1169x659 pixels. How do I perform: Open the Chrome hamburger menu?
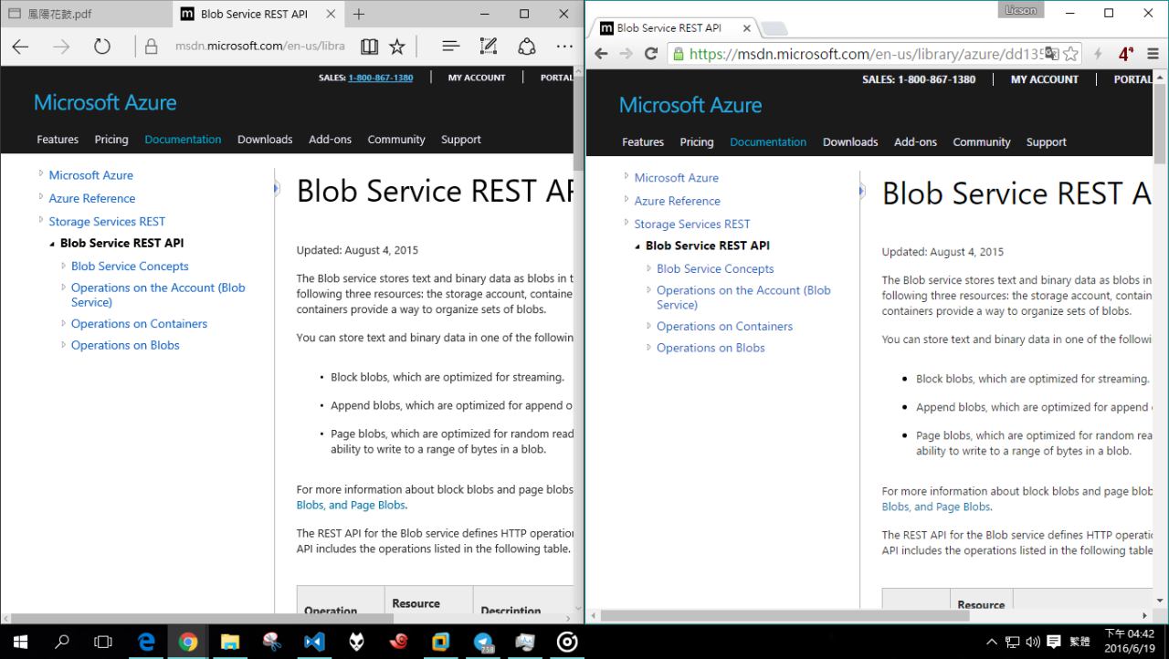pyautogui.click(x=1153, y=54)
